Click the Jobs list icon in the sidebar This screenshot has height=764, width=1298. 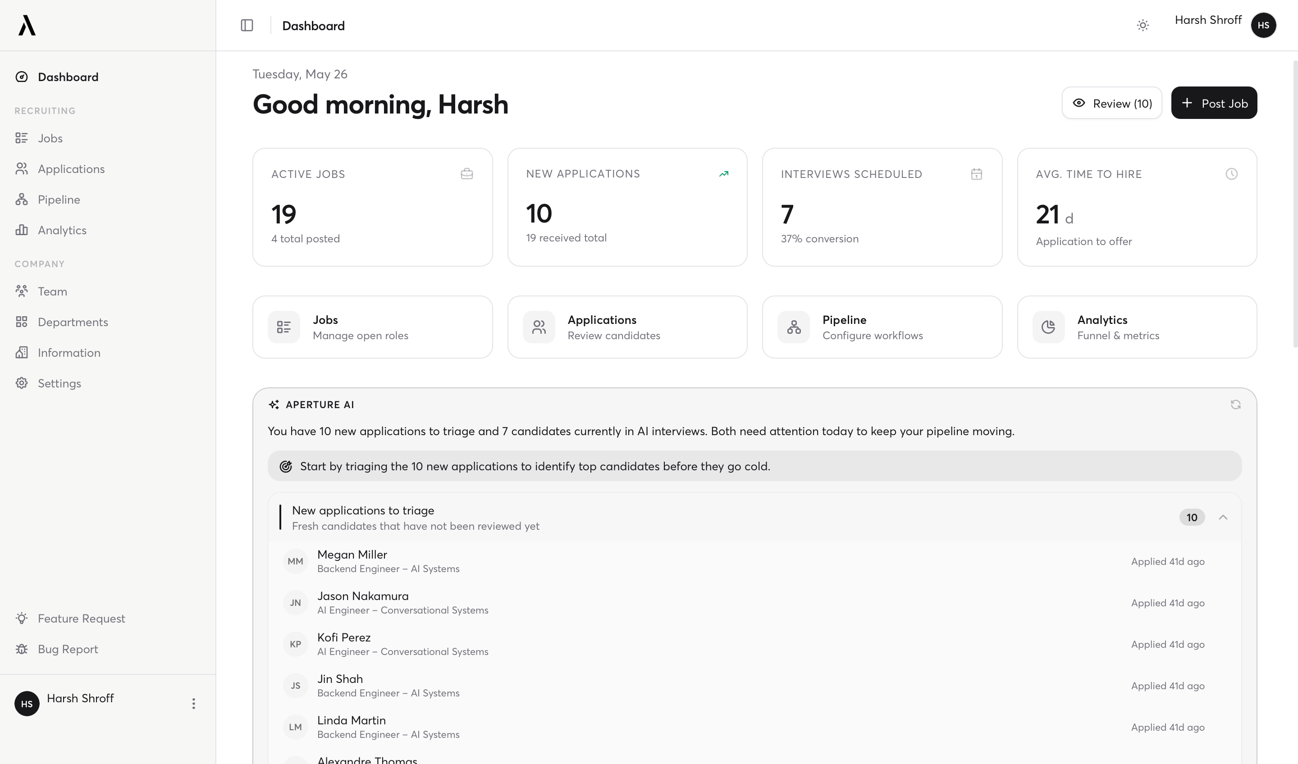tap(22, 138)
